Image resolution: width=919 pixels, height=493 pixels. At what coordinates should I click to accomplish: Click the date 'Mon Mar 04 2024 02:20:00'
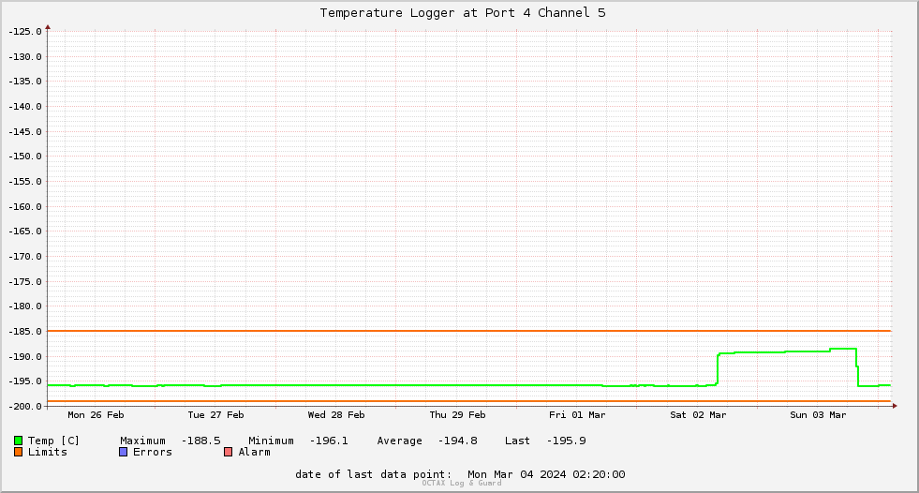pyautogui.click(x=546, y=474)
